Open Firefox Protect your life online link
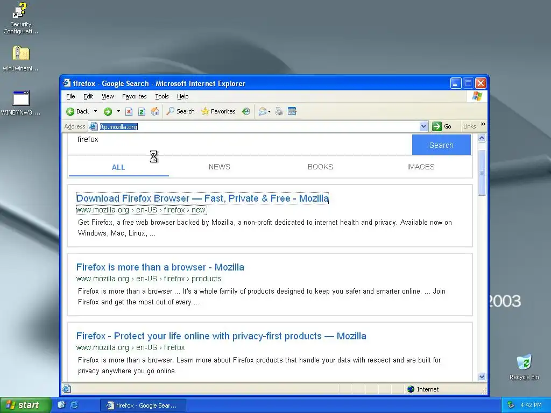This screenshot has height=413, width=551. pos(221,336)
